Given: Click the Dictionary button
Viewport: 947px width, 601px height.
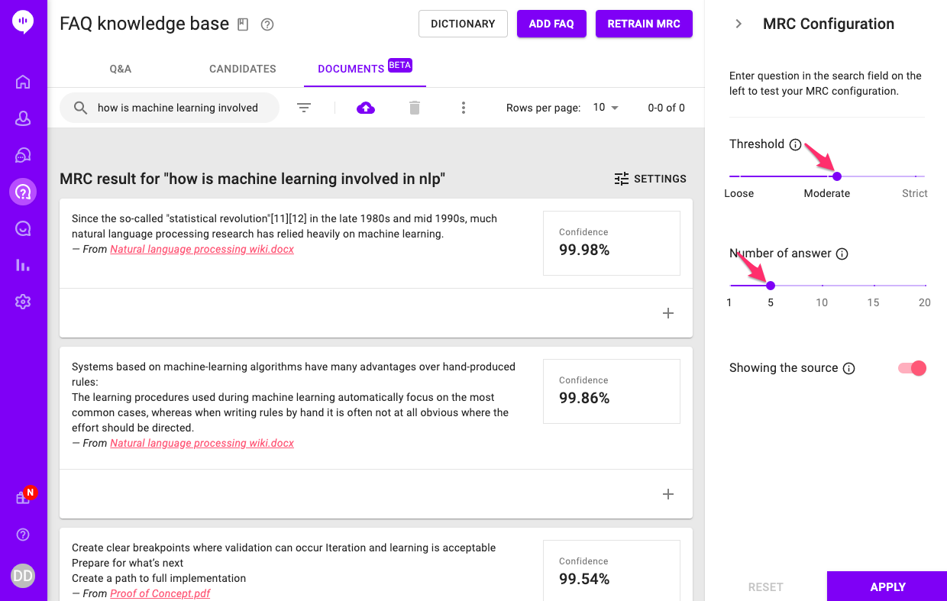Looking at the screenshot, I should (463, 24).
